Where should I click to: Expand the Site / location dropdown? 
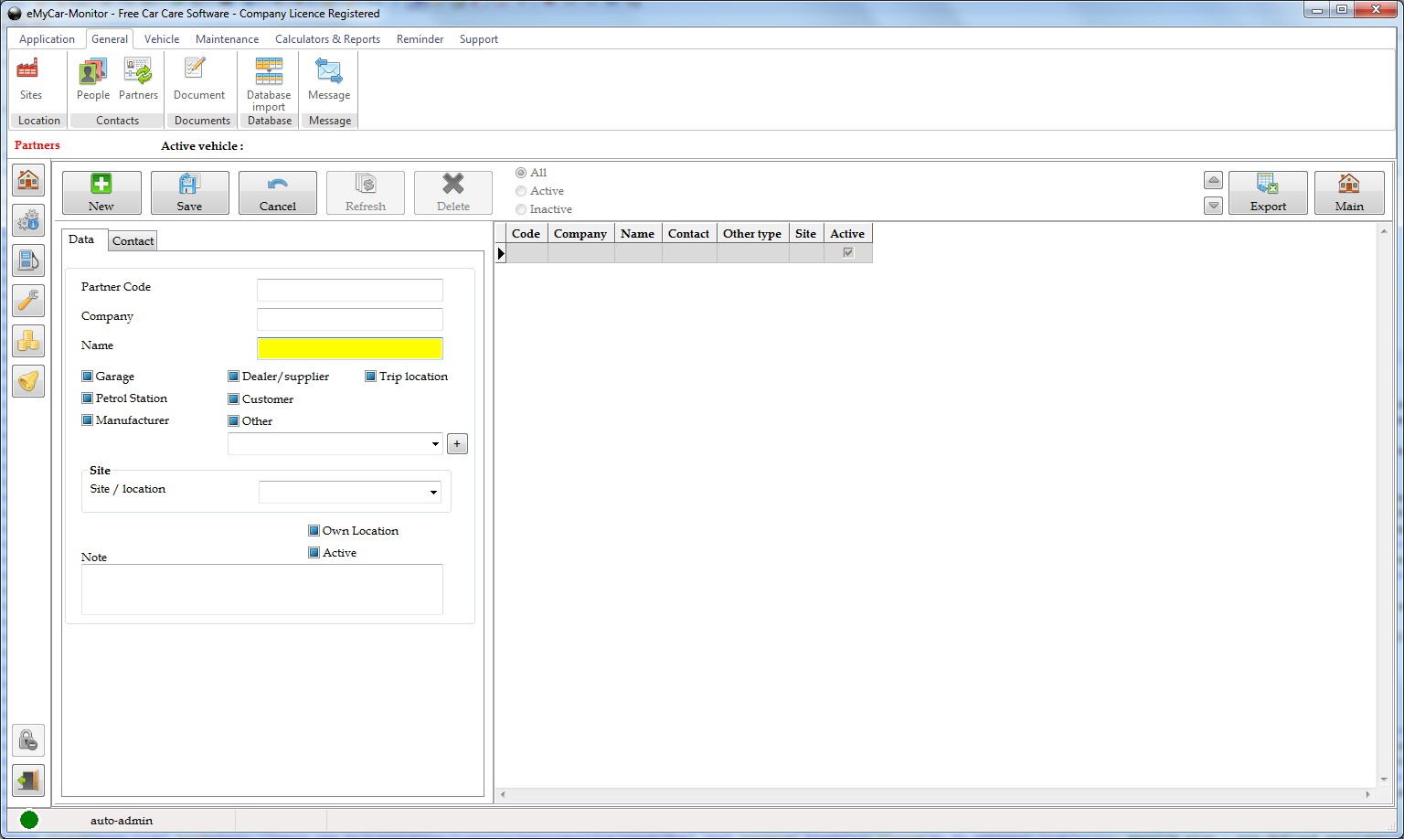tap(433, 493)
